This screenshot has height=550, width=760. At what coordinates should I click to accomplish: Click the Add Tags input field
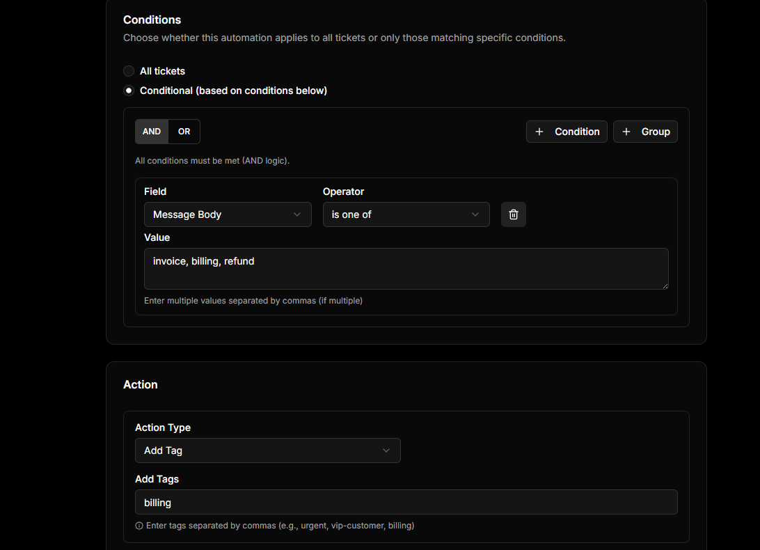click(x=406, y=502)
